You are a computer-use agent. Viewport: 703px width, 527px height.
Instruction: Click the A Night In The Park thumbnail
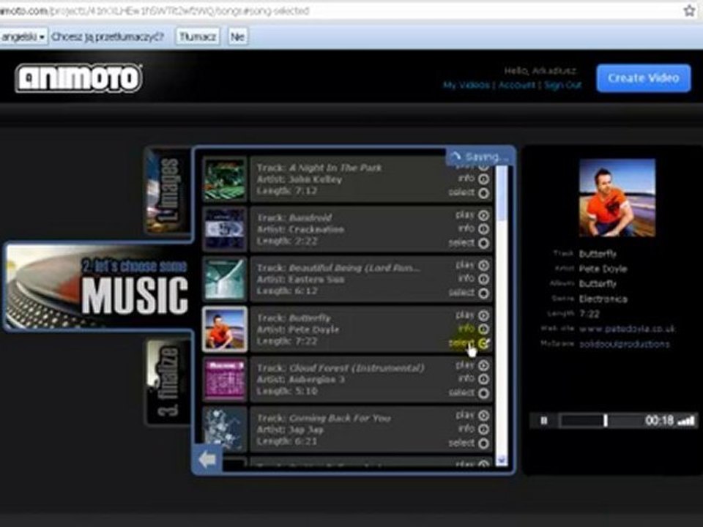pyautogui.click(x=224, y=179)
